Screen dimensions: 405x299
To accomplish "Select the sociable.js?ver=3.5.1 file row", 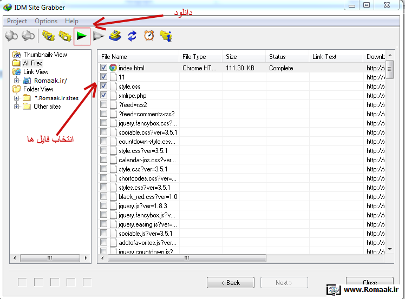I will coord(241,234).
